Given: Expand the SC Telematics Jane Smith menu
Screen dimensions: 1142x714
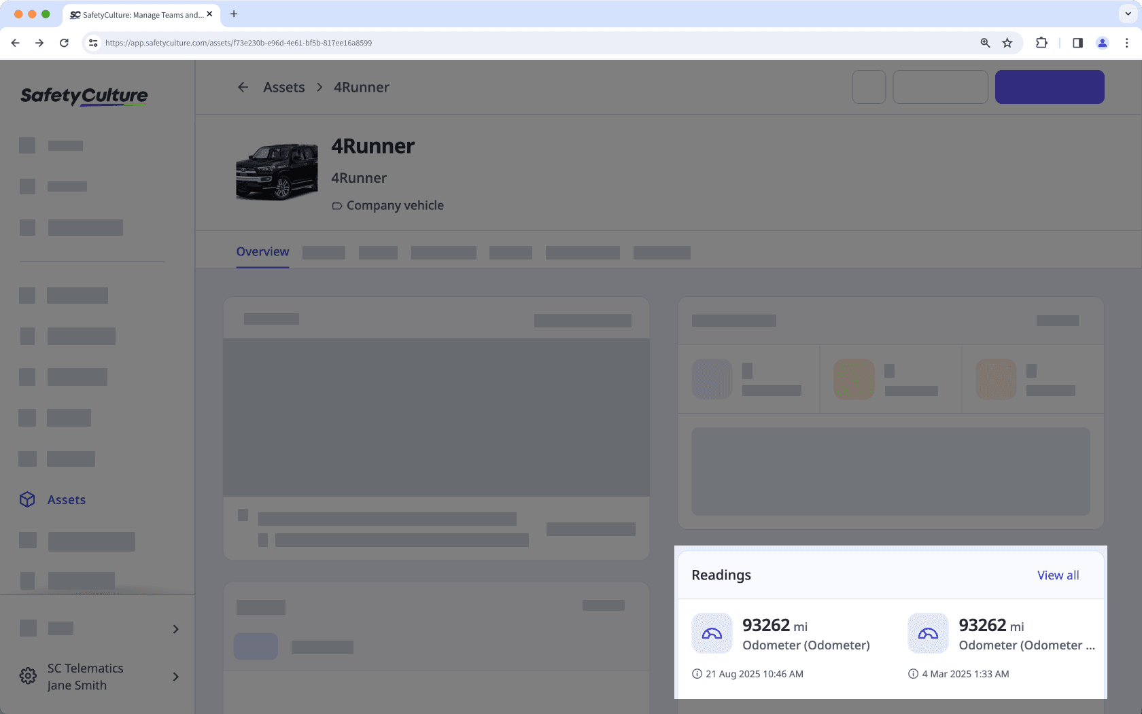Looking at the screenshot, I should 175,677.
